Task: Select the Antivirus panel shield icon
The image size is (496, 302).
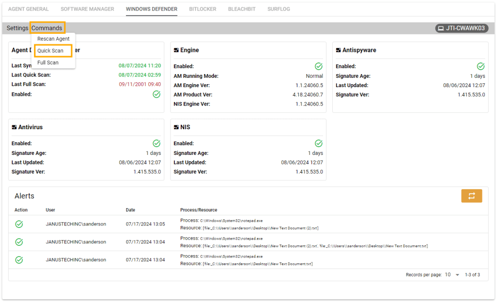Action: tap(13, 127)
